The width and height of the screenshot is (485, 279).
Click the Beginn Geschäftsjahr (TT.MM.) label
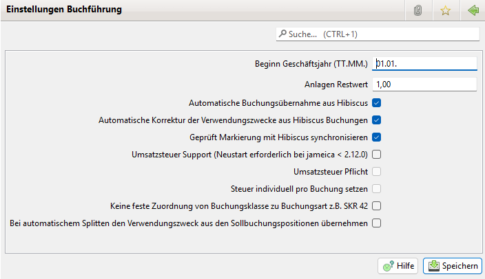(x=311, y=64)
